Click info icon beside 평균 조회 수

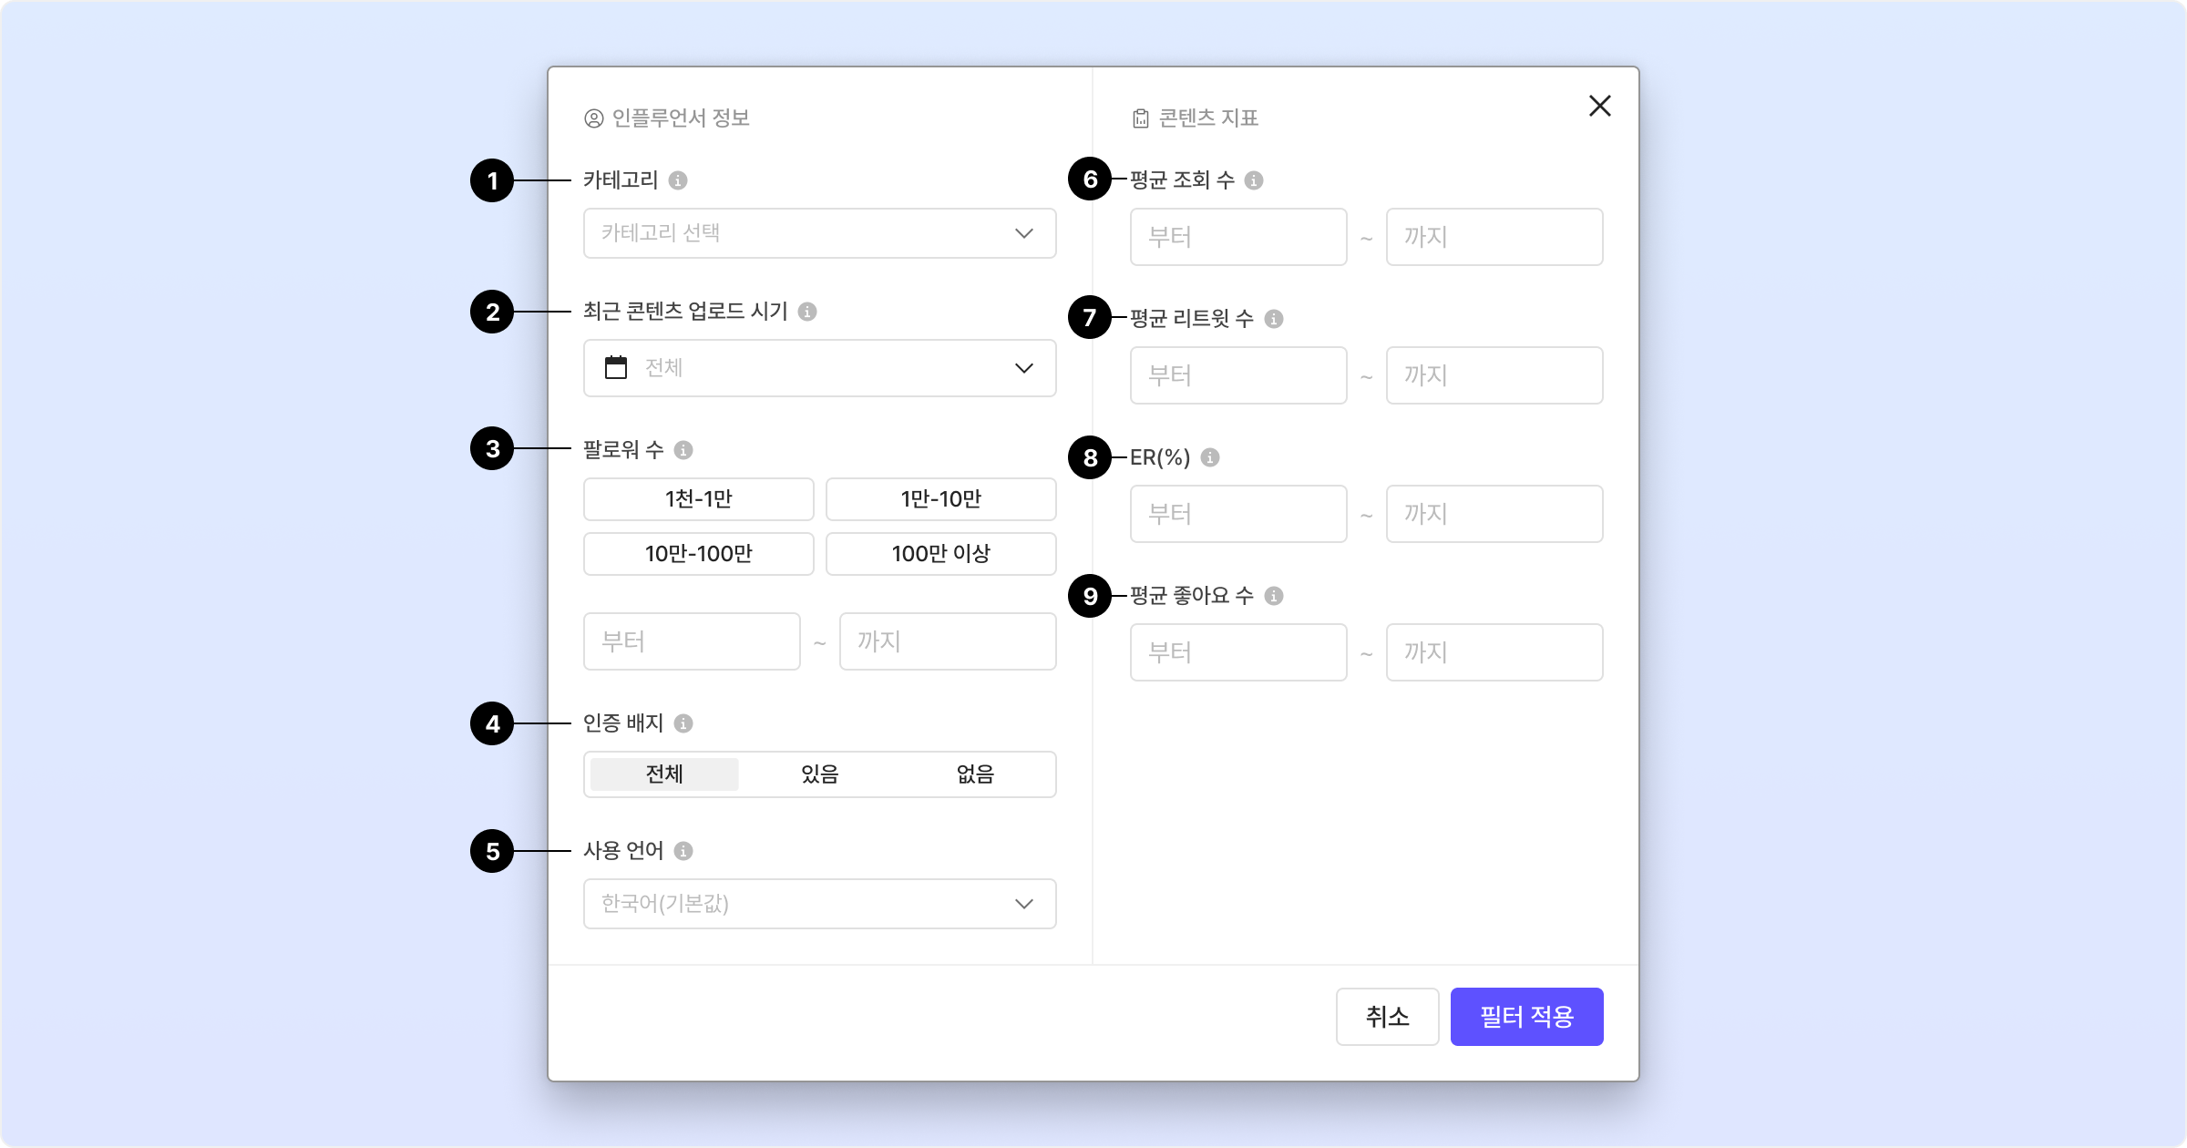pyautogui.click(x=1253, y=180)
